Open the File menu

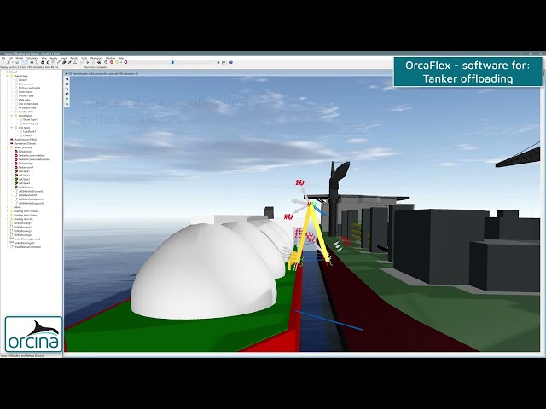click(x=3, y=58)
